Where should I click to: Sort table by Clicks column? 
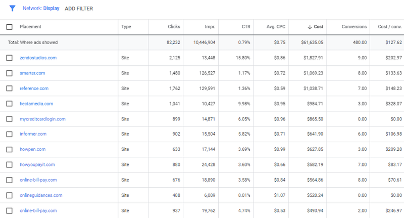pos(174,27)
